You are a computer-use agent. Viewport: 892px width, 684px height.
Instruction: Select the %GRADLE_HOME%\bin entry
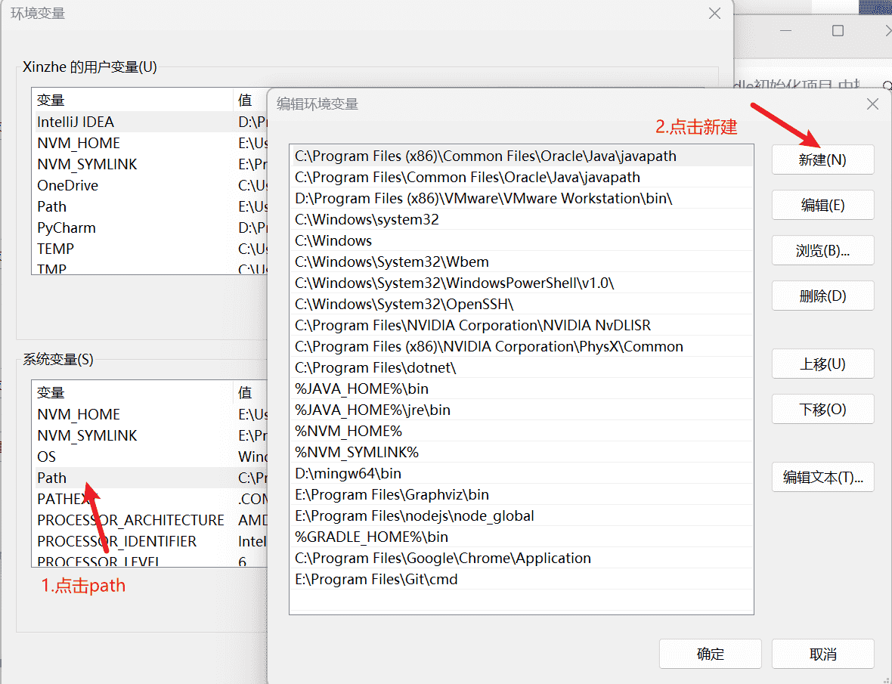pyautogui.click(x=371, y=537)
